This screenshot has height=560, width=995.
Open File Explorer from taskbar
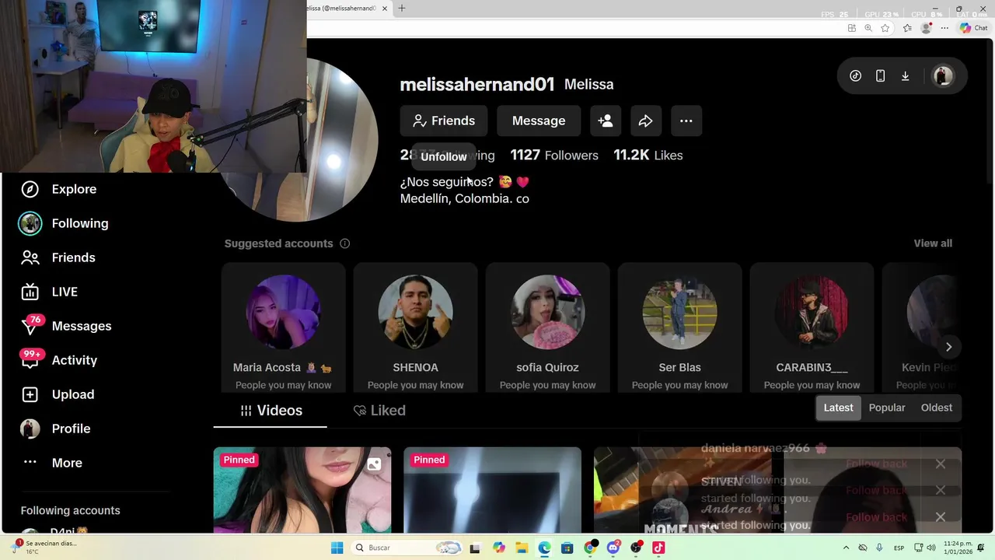point(522,548)
